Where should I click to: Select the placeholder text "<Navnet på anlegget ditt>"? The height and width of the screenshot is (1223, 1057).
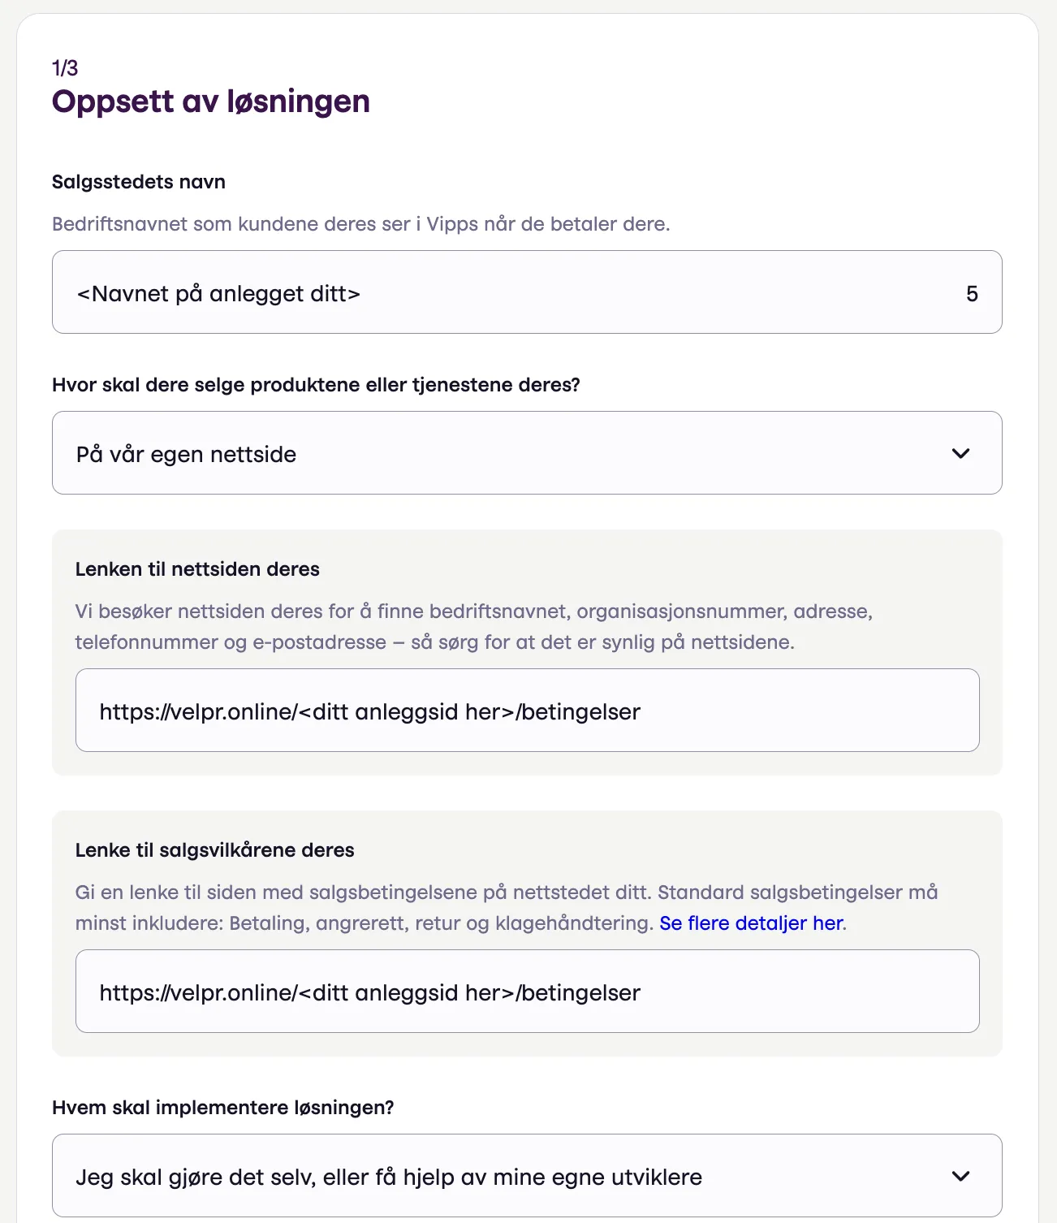pyautogui.click(x=218, y=292)
